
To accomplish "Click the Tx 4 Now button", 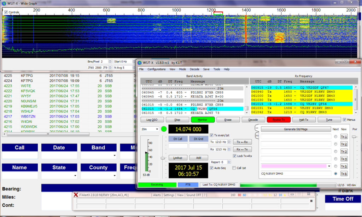I will coord(344,159).
